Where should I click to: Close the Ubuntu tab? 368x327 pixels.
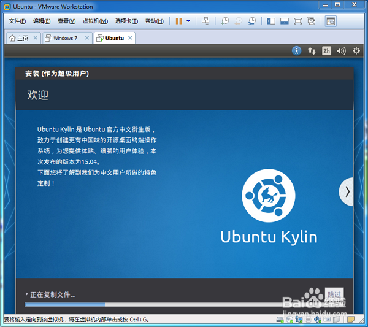(x=130, y=38)
